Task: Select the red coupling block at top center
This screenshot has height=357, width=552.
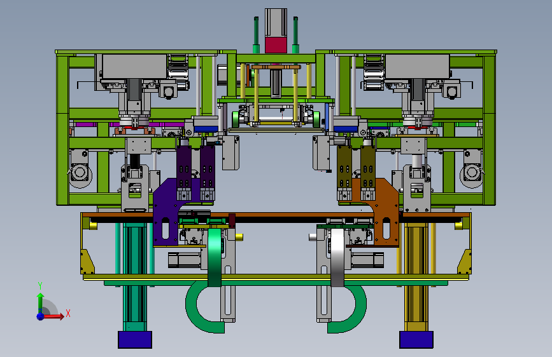Action: pyautogui.click(x=276, y=44)
